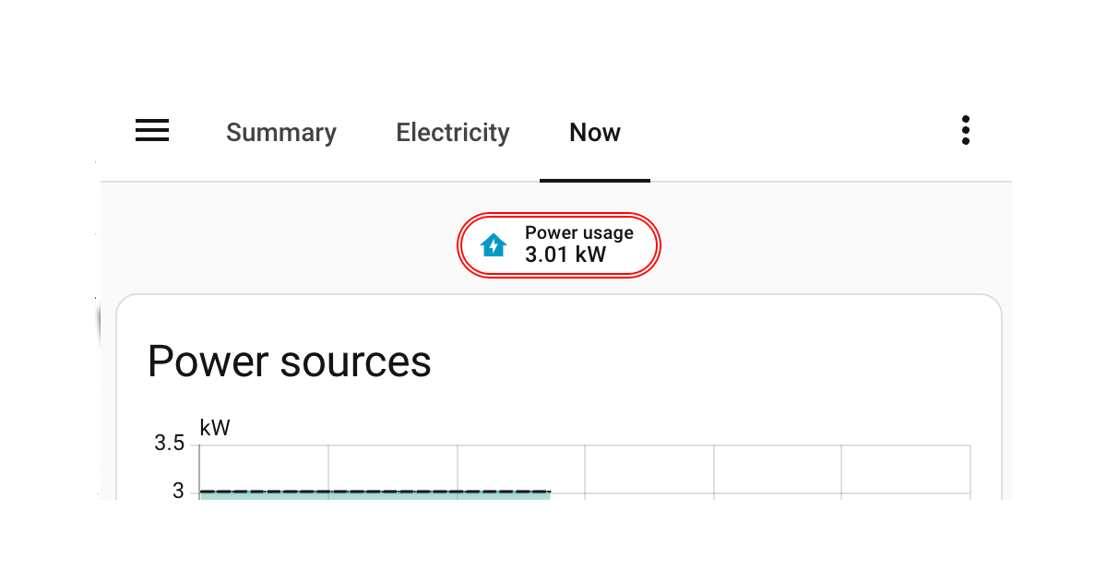
Task: Click the 3 y-axis label
Action: [x=178, y=491]
